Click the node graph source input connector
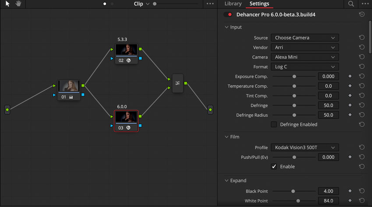This screenshot has height=207, width=372. click(x=7, y=110)
